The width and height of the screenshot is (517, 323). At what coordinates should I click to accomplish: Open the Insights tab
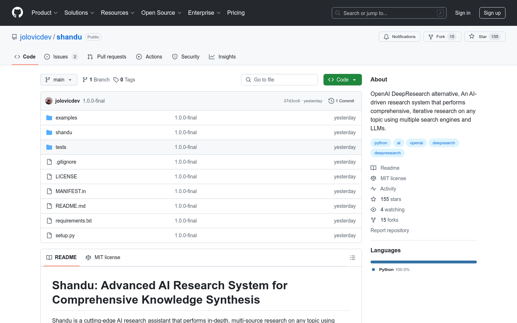tap(223, 57)
